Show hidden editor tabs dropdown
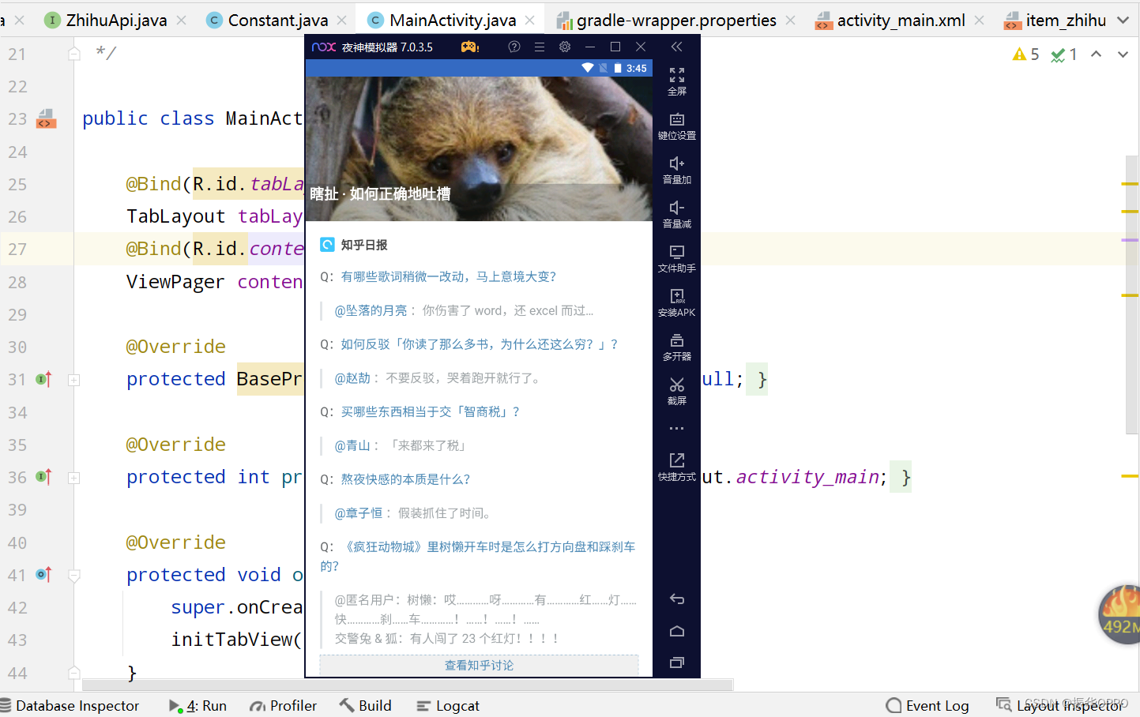This screenshot has width=1140, height=717. pyautogui.click(x=1123, y=21)
